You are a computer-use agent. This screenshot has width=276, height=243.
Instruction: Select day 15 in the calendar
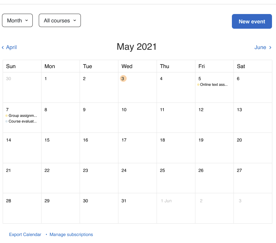coord(47,140)
